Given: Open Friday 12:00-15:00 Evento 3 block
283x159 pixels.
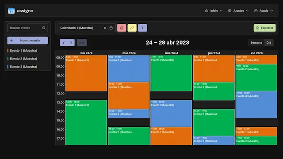Looking at the screenshot, I should [256, 105].
